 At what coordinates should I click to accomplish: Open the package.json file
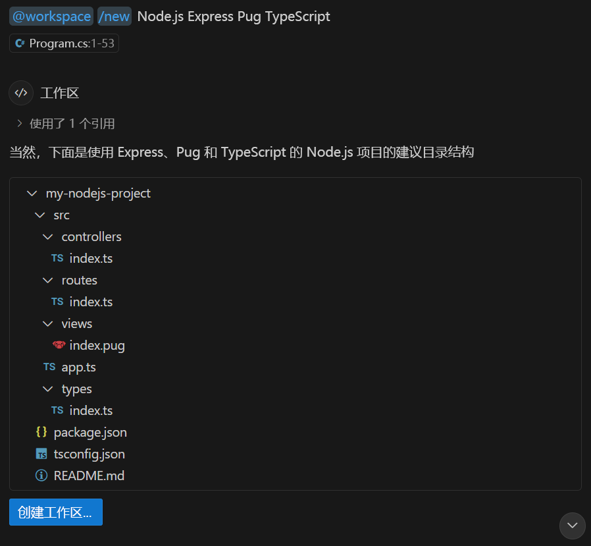90,433
